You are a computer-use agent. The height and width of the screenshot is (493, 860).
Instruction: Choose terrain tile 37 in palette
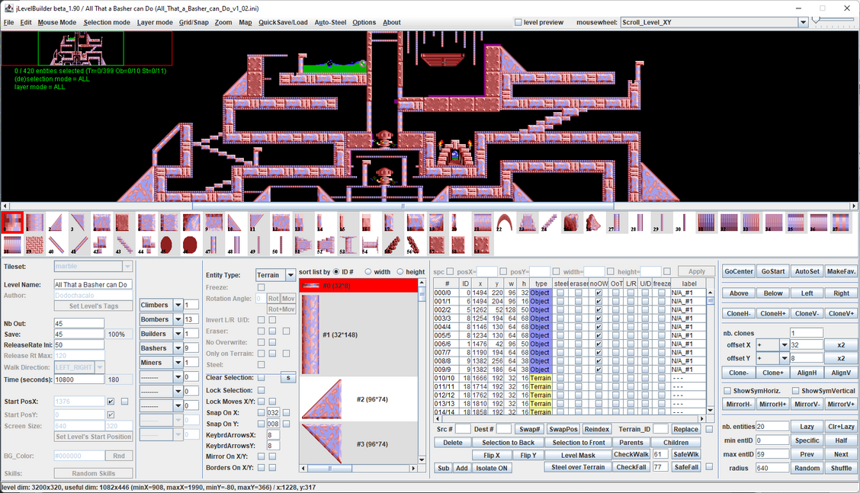(841, 222)
